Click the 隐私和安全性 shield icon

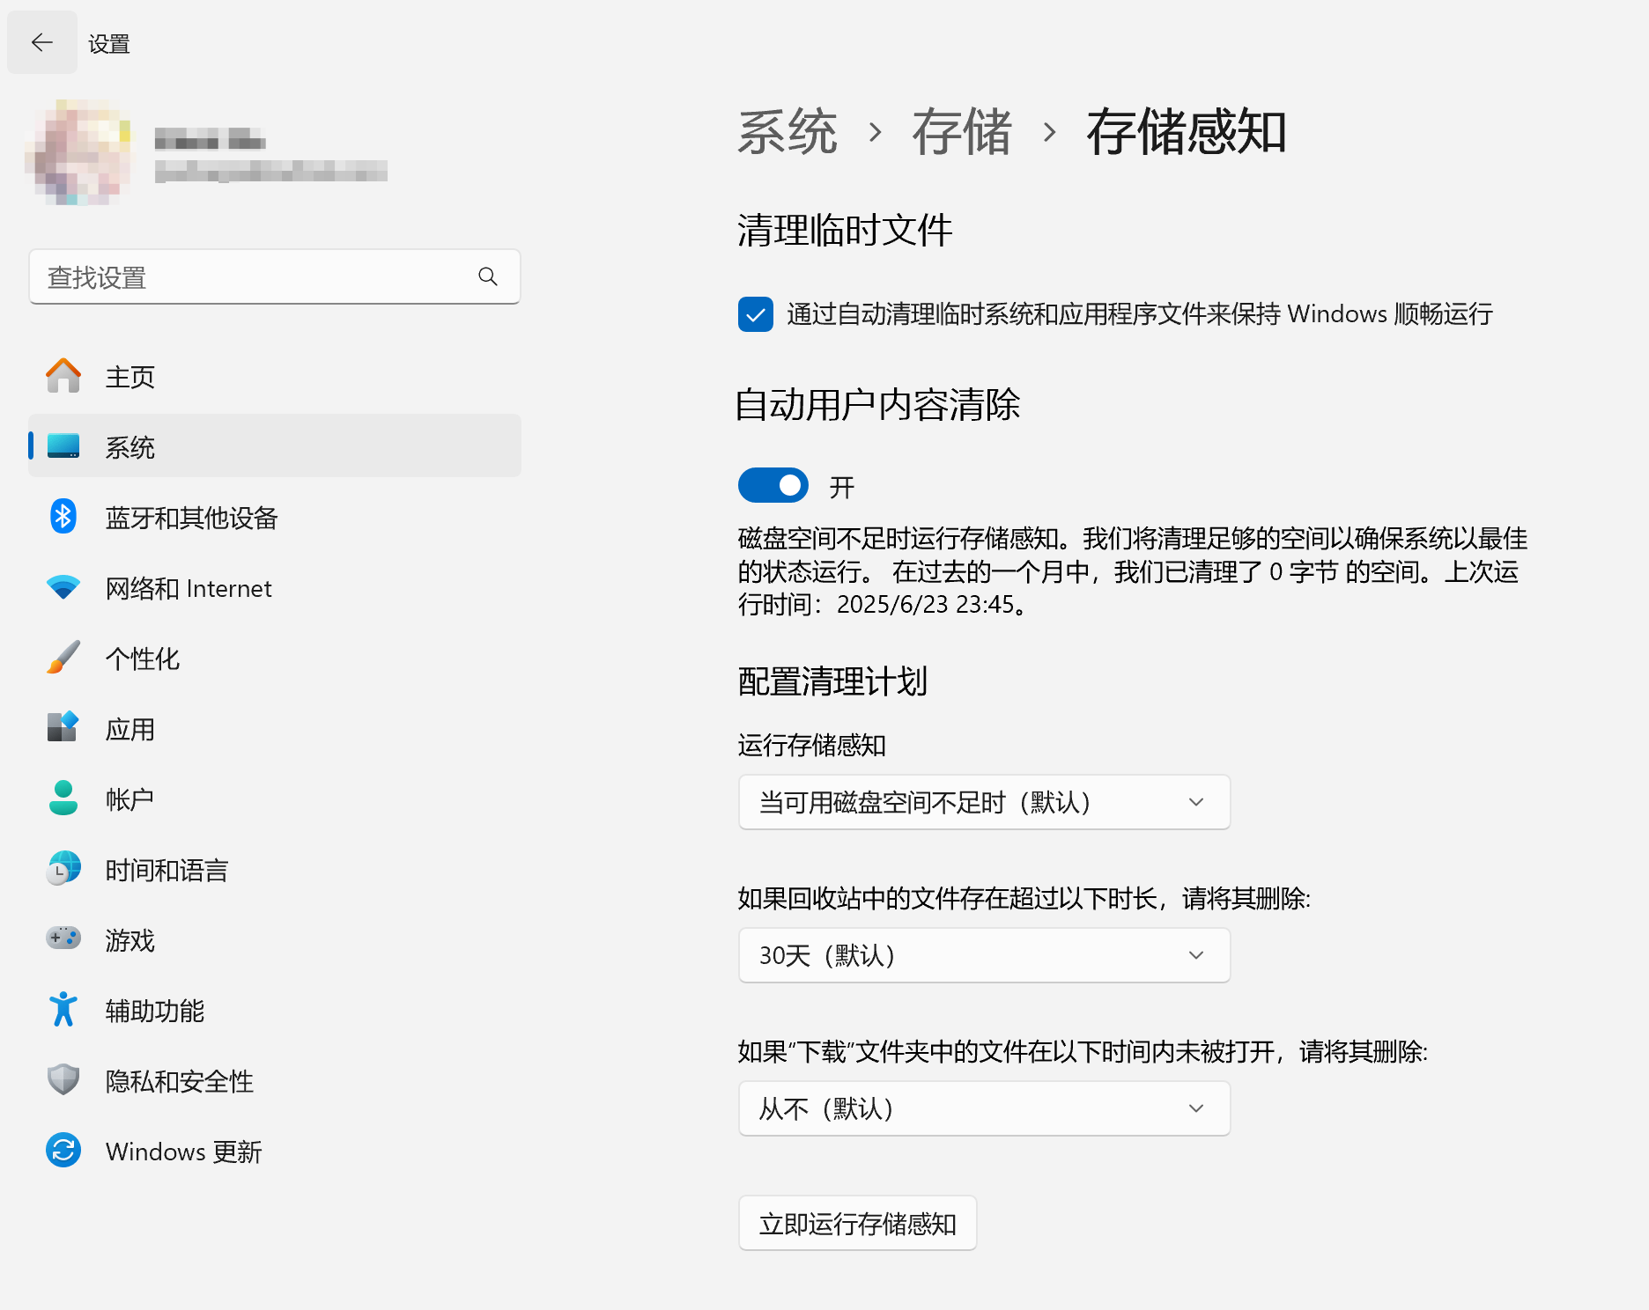[x=63, y=1080]
